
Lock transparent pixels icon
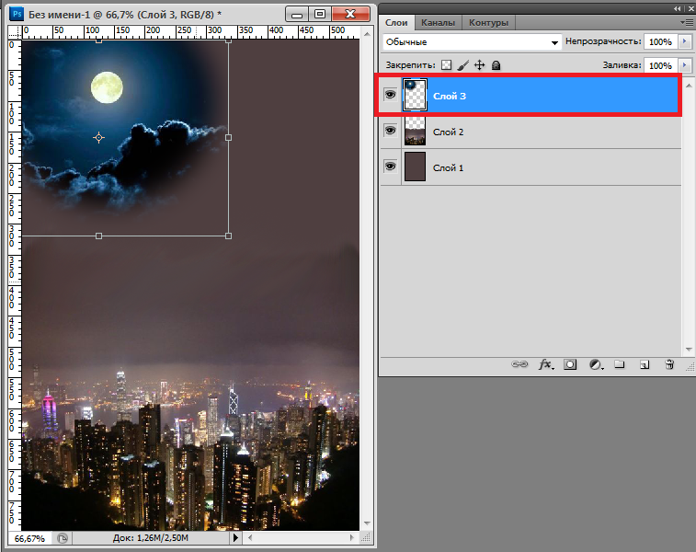pos(446,65)
